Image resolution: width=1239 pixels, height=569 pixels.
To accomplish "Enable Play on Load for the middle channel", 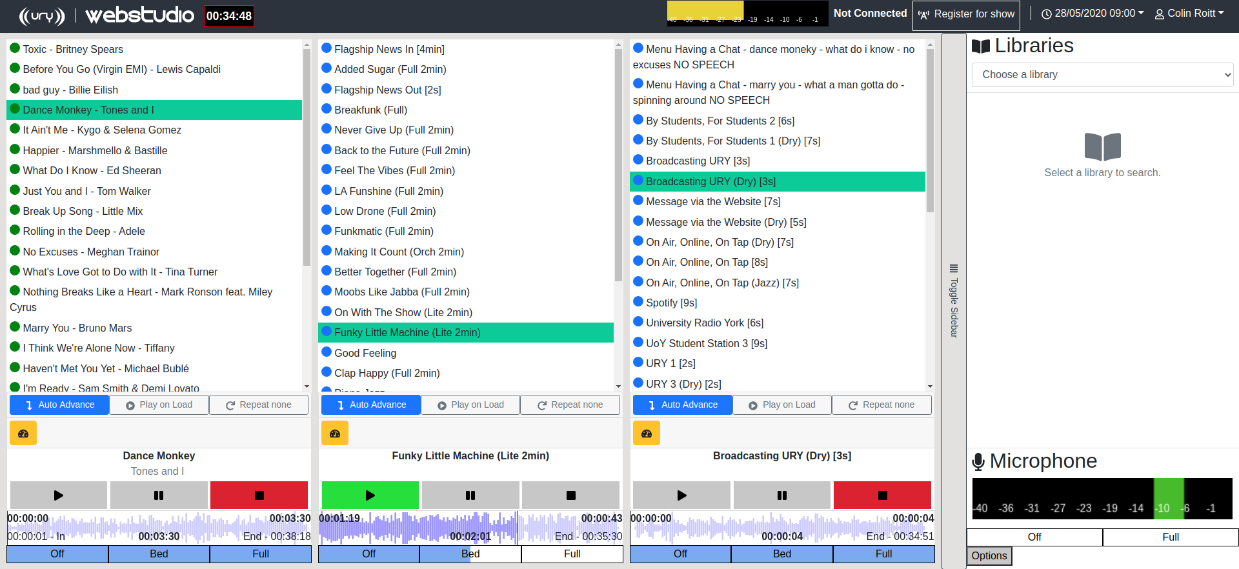I will 470,404.
